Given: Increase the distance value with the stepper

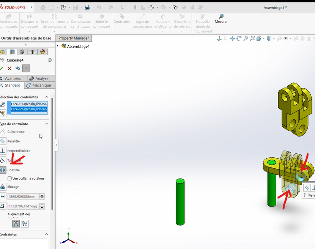Looking at the screenshot, I should pyautogui.click(x=42, y=195).
